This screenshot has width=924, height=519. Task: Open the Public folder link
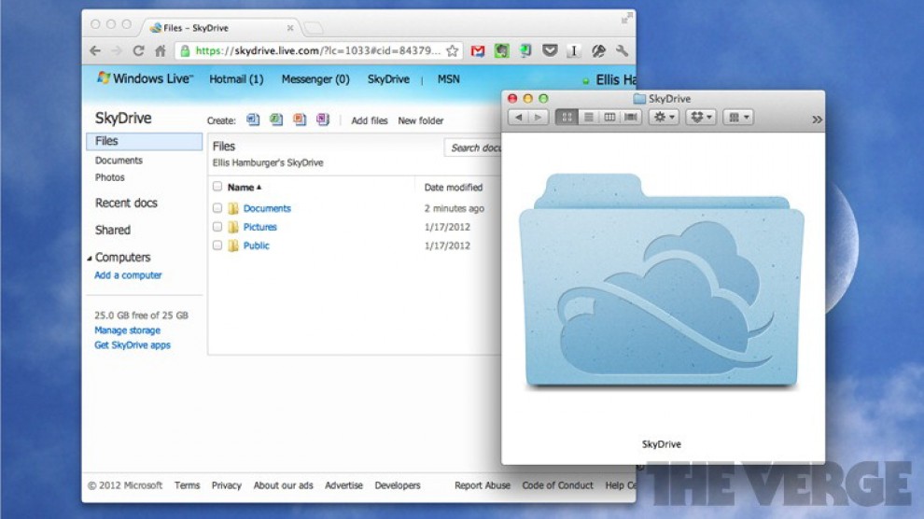click(x=257, y=245)
